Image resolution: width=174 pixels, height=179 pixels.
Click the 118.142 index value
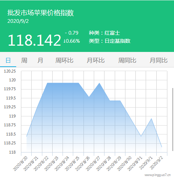coord(35,40)
